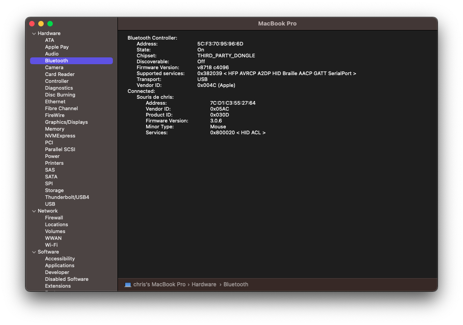This screenshot has height=325, width=463.
Task: Select Applications under Software
Action: click(60, 265)
